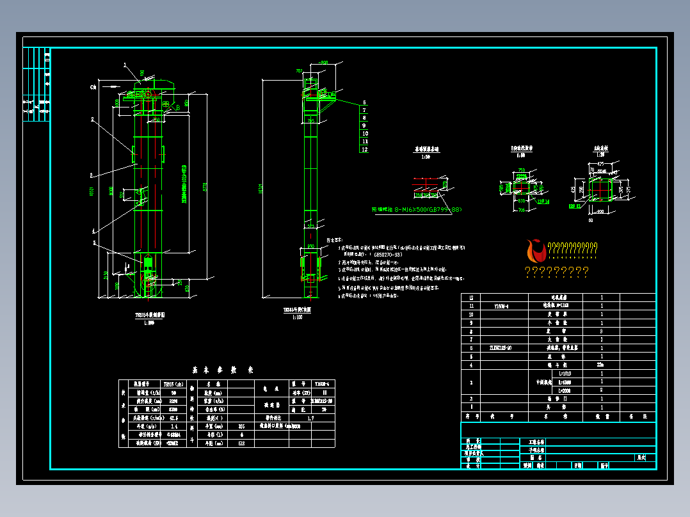
Task: Click the GB50270-98 standard reference text
Action: (388, 254)
